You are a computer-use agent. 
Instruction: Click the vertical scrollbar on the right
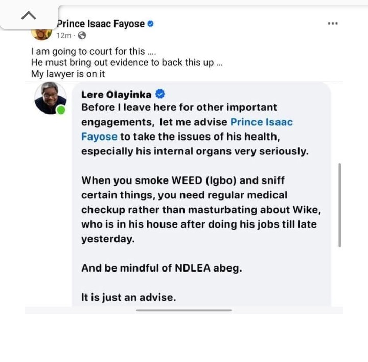(x=340, y=205)
